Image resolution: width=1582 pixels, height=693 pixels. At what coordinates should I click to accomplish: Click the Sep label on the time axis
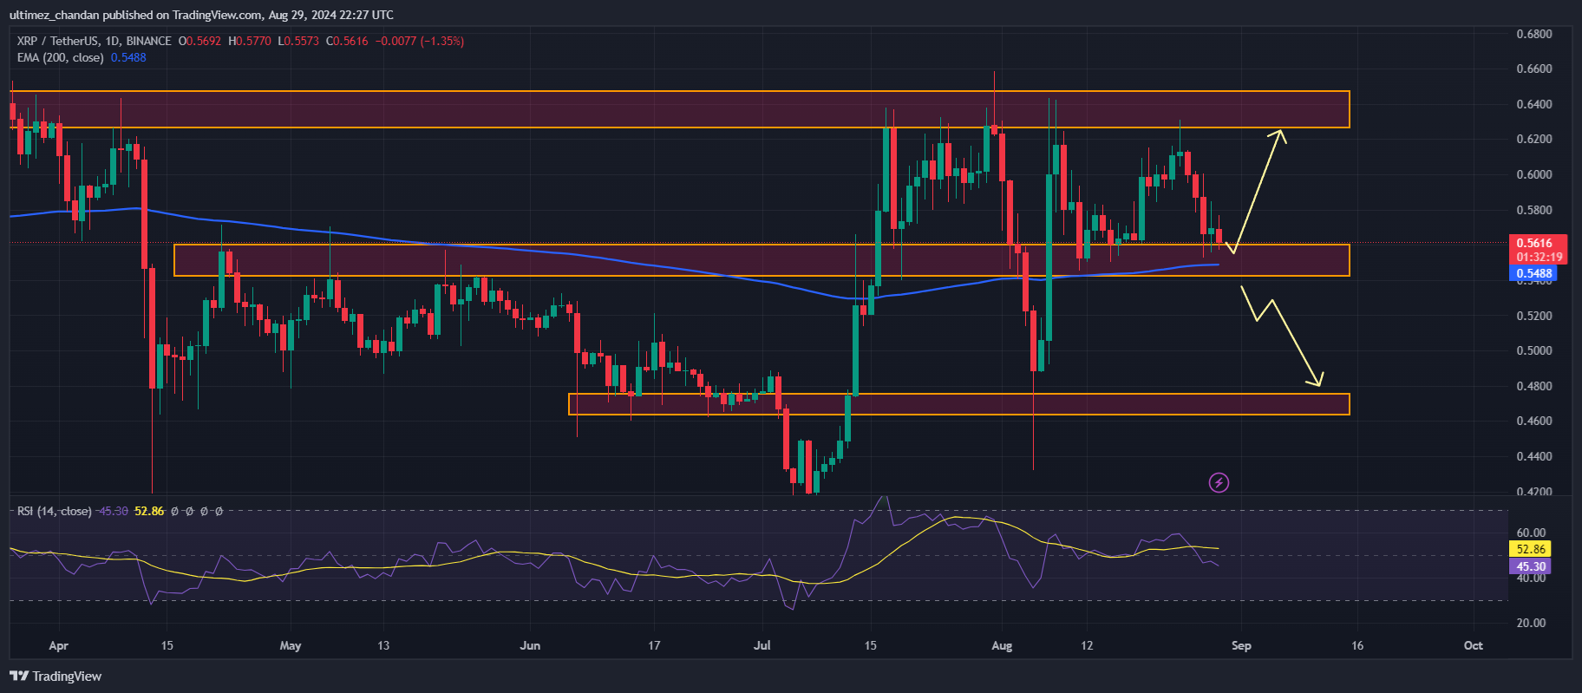pyautogui.click(x=1241, y=645)
